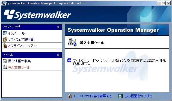This screenshot has height=101, width=172.
Task: Click the オンラインマニュアル disc icon
Action: 5,46
